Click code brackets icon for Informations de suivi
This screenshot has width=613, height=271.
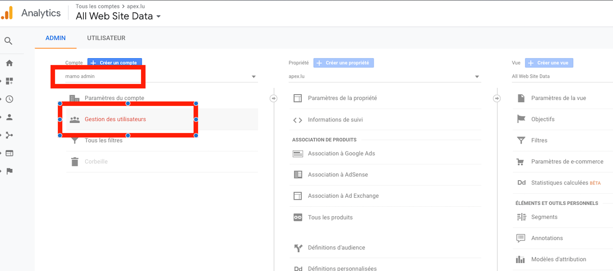click(298, 120)
